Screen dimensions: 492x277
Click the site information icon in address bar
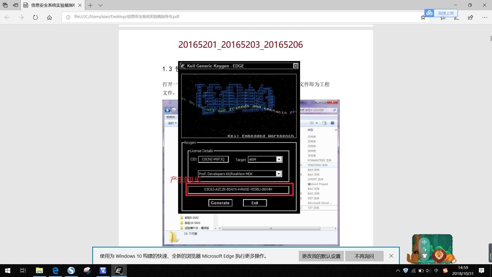tap(68, 17)
